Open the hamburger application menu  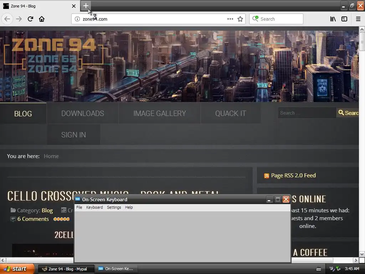358,19
